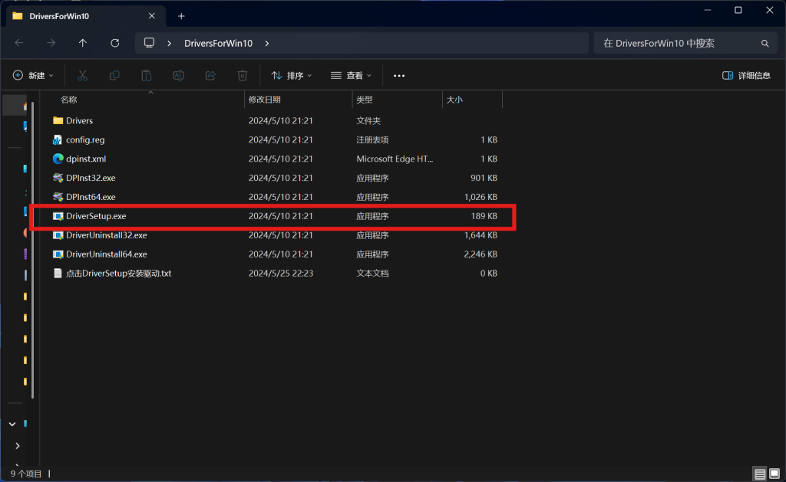
Task: Open the 新建 (New) dropdown
Action: pyautogui.click(x=33, y=76)
